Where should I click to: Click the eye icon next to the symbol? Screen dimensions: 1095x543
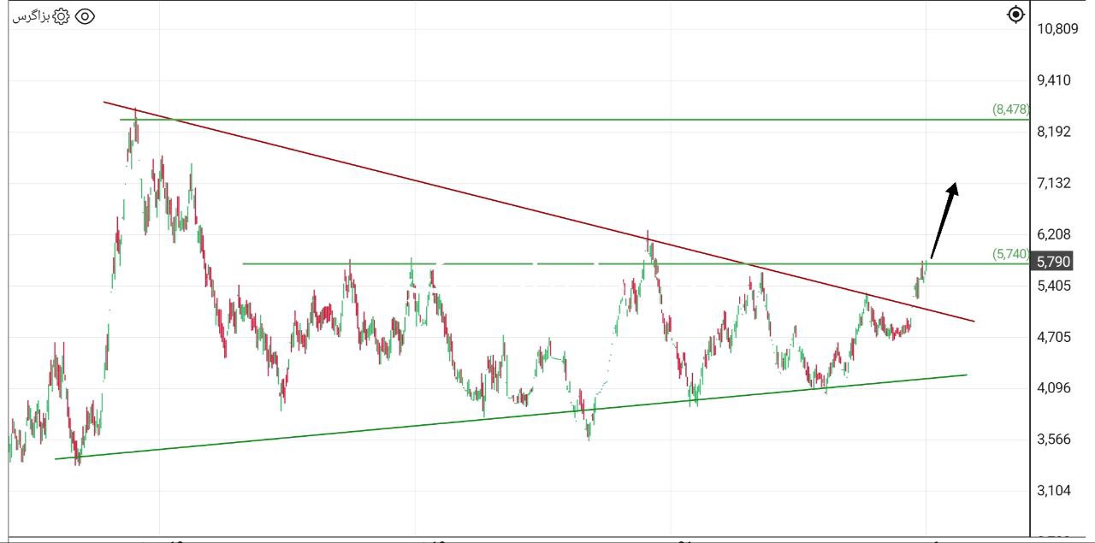(x=83, y=15)
